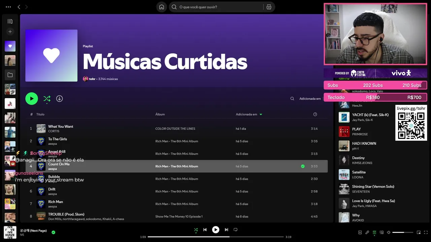Click now playing cover art IVE
Image resolution: width=431 pixels, height=242 pixels.
click(10, 232)
